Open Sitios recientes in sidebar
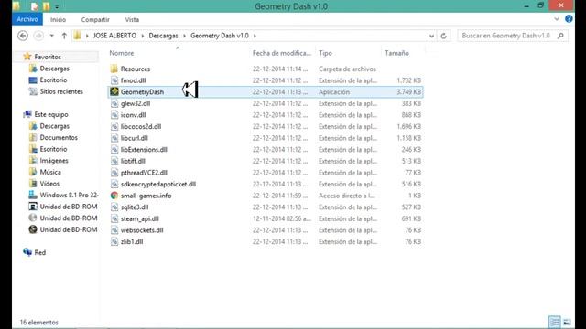 point(61,91)
